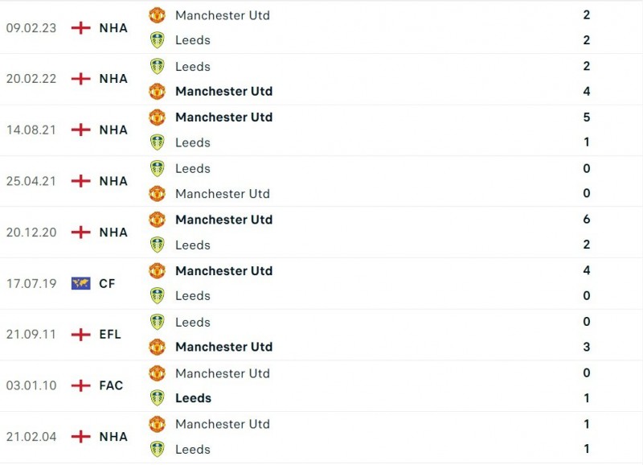The image size is (643, 465).
Task: Click Leeds crest in 20.12.20 match
Action: coord(157,245)
